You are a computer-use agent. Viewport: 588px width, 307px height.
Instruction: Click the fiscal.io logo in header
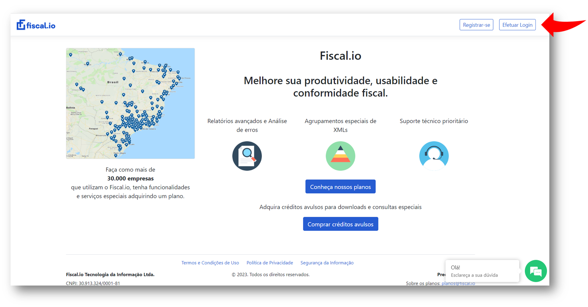36,25
